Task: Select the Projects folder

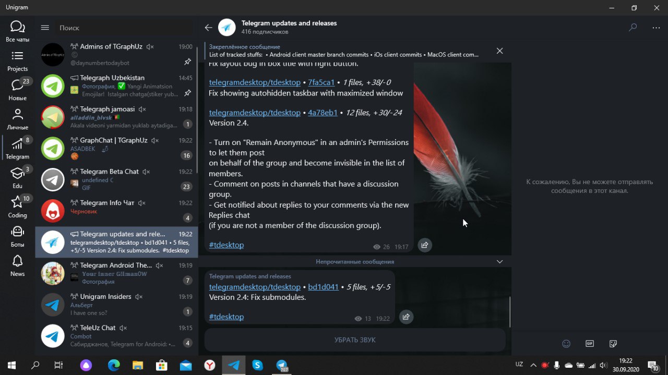Action: (17, 61)
